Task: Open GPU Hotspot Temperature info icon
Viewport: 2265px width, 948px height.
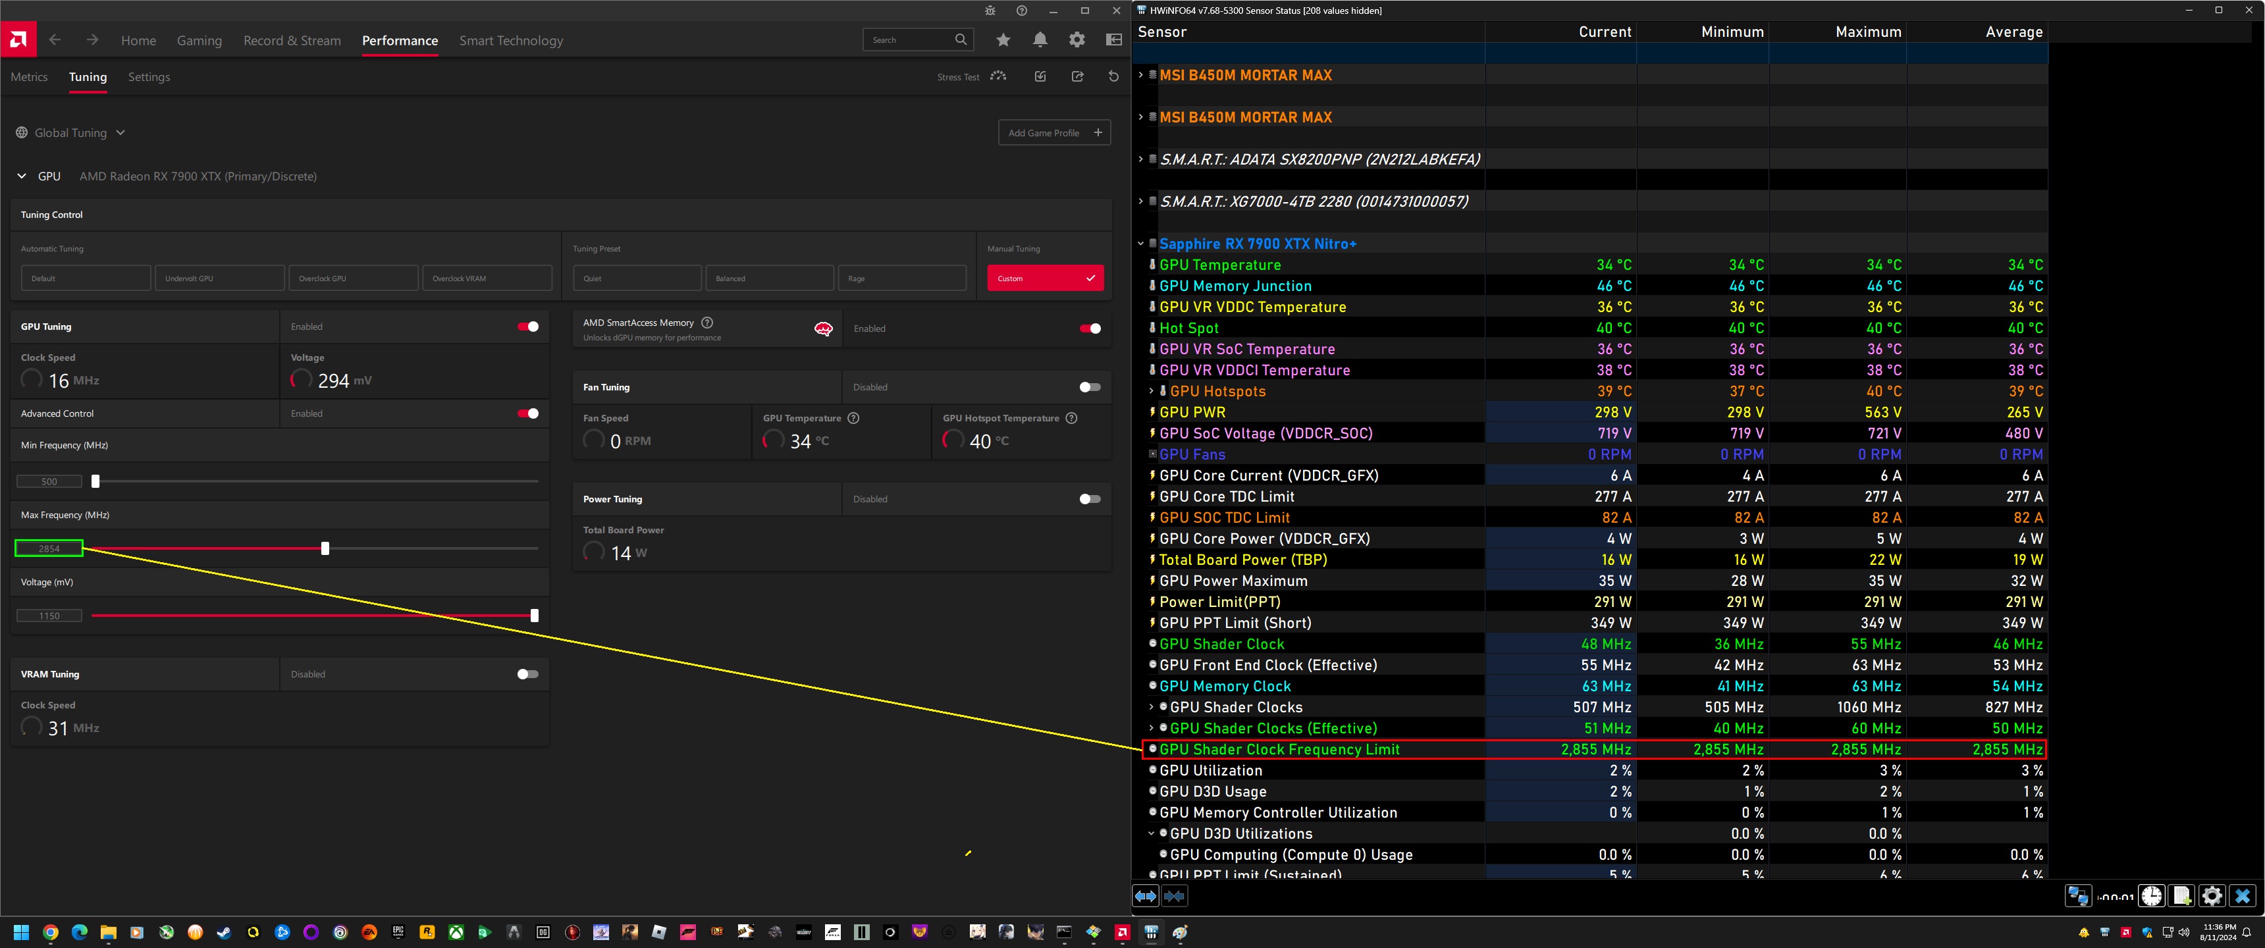Action: (x=1071, y=418)
